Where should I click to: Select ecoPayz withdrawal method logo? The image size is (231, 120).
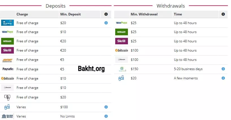pyautogui.click(x=122, y=23)
